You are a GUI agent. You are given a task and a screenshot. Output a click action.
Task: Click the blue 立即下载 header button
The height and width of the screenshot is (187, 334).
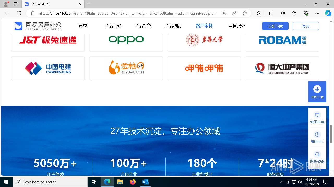point(275,26)
